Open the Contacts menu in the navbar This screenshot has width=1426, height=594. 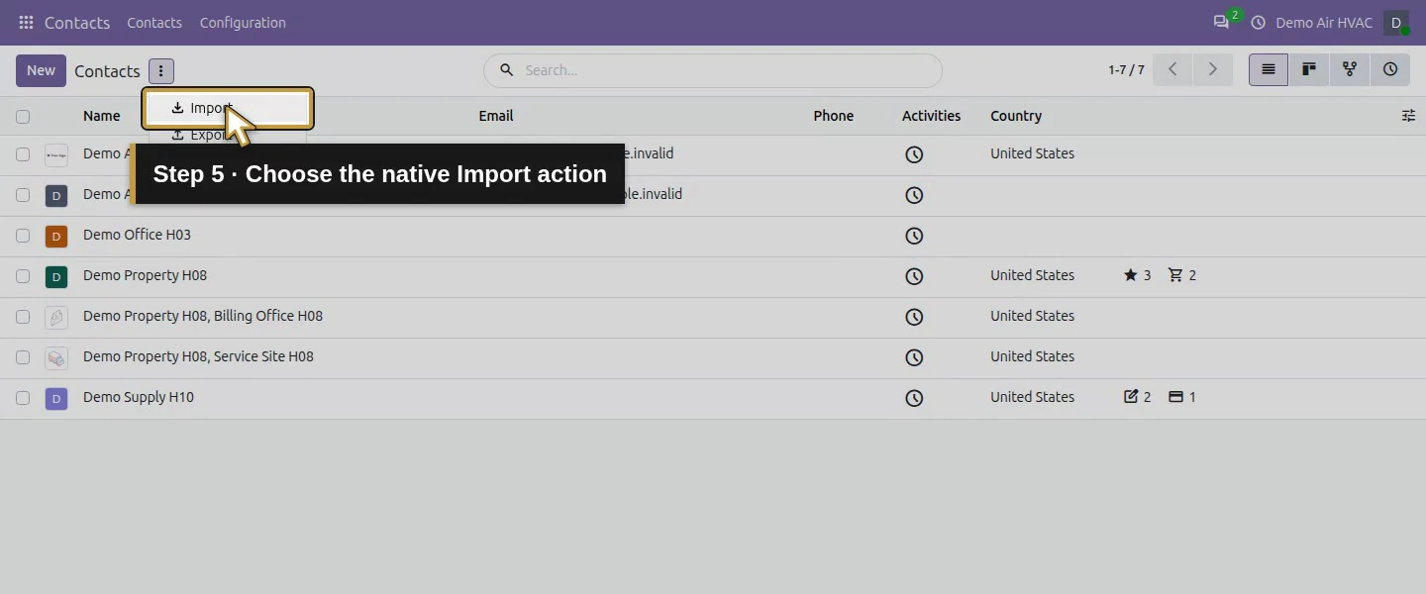pyautogui.click(x=154, y=22)
